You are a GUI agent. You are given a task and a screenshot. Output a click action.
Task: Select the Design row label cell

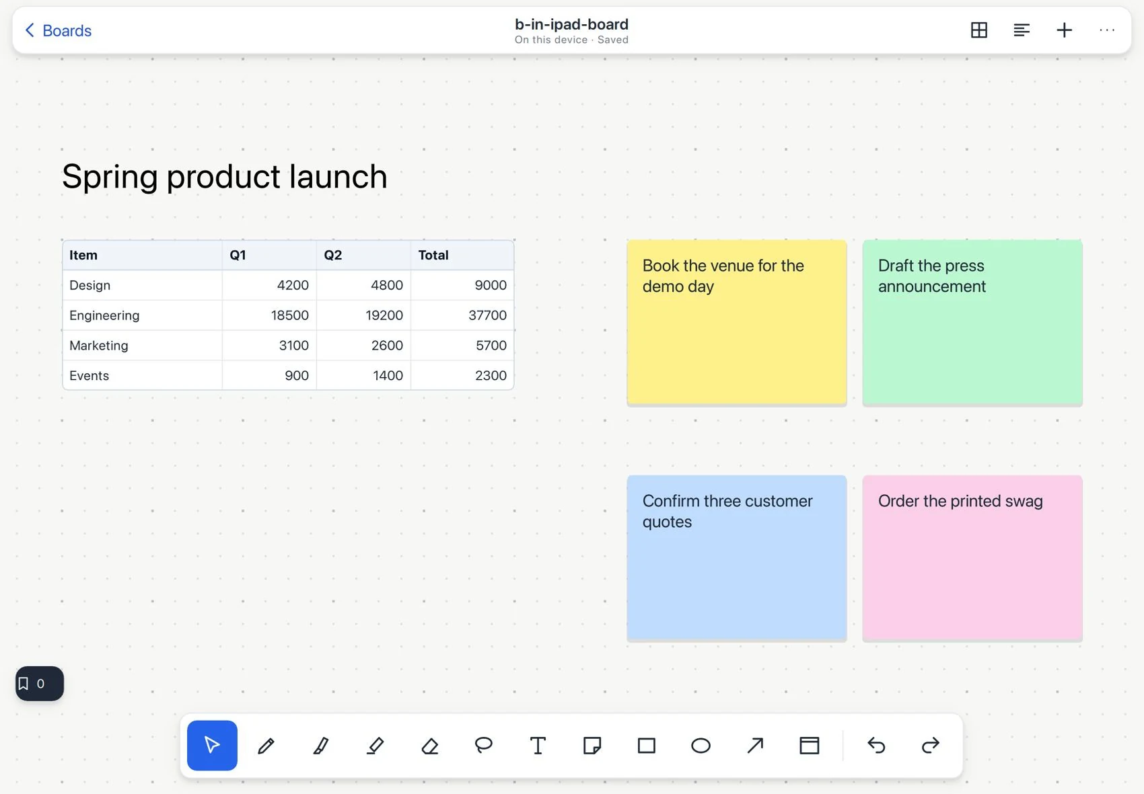click(x=142, y=285)
